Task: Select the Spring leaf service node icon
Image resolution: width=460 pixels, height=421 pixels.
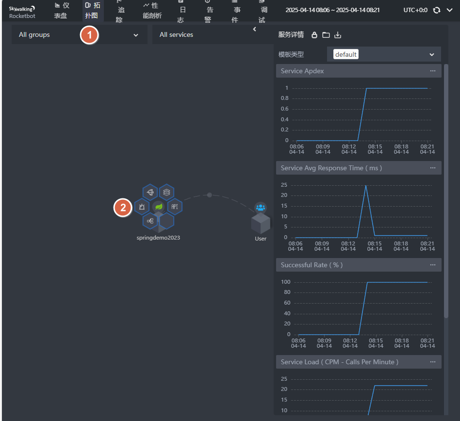Action: (158, 207)
